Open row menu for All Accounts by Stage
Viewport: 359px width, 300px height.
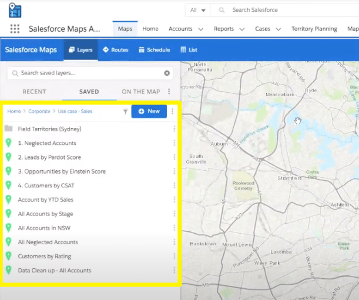tap(175, 214)
